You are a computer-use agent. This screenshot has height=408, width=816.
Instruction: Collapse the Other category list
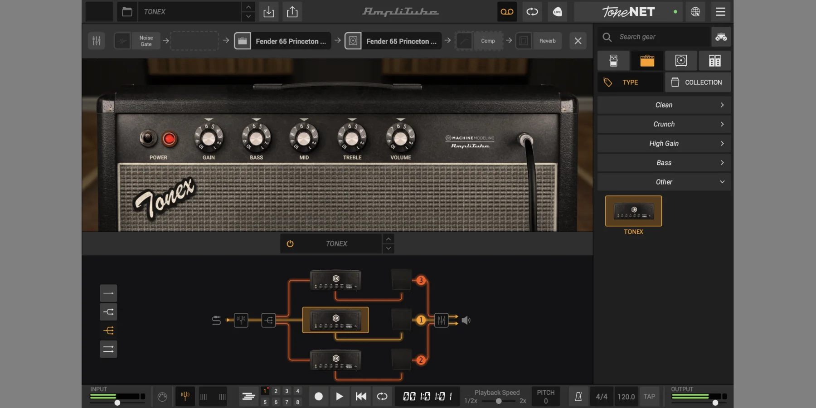point(664,182)
